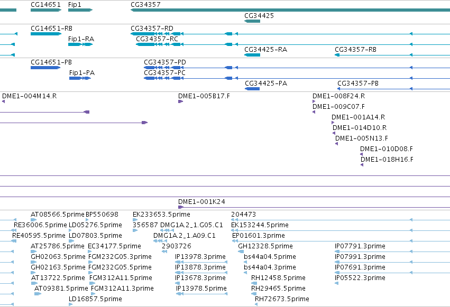450x307 pixels.
Task: Select the AT08566.5prime EST label
Action: (x=58, y=215)
